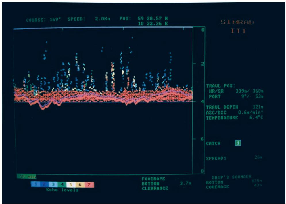This screenshot has width=286, height=204.
Task: Select echo level 5 yellow swatch
Action: pyautogui.click(x=70, y=184)
